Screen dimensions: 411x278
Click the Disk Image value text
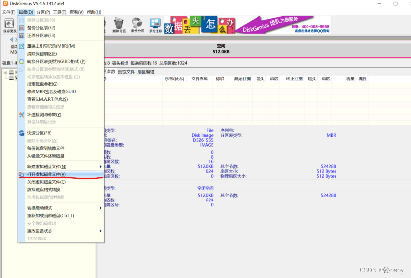(203, 135)
